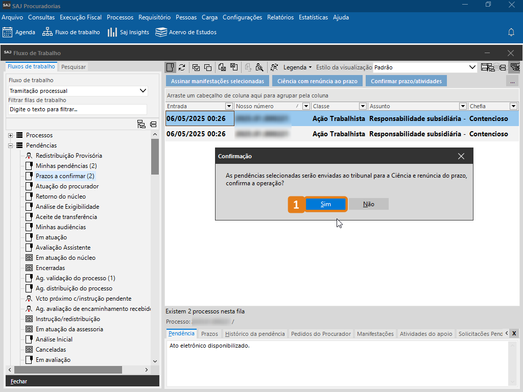
Task: Toggle the rightmost crossed-out grid icon
Action: [515, 67]
